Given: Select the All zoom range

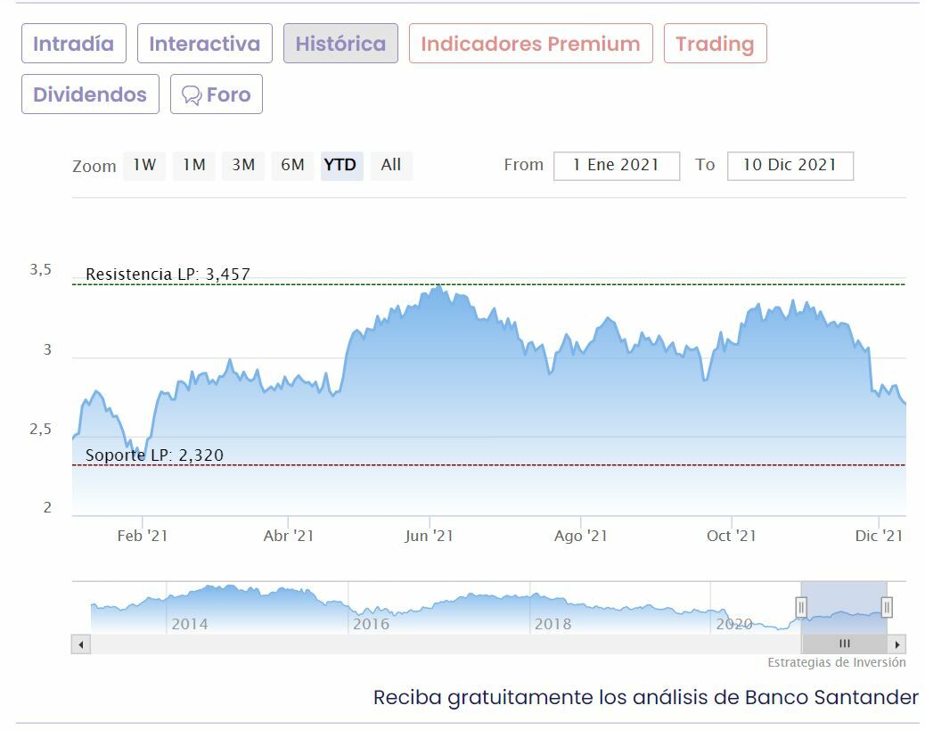Looking at the screenshot, I should click(391, 165).
